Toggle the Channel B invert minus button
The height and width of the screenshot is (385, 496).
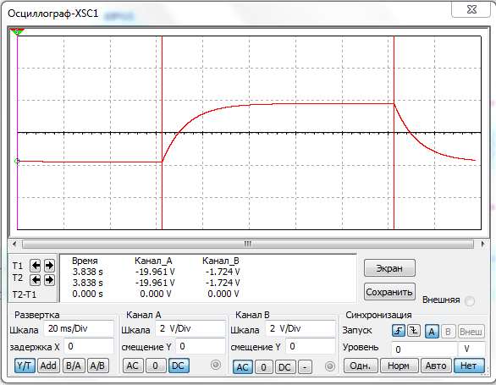point(305,367)
